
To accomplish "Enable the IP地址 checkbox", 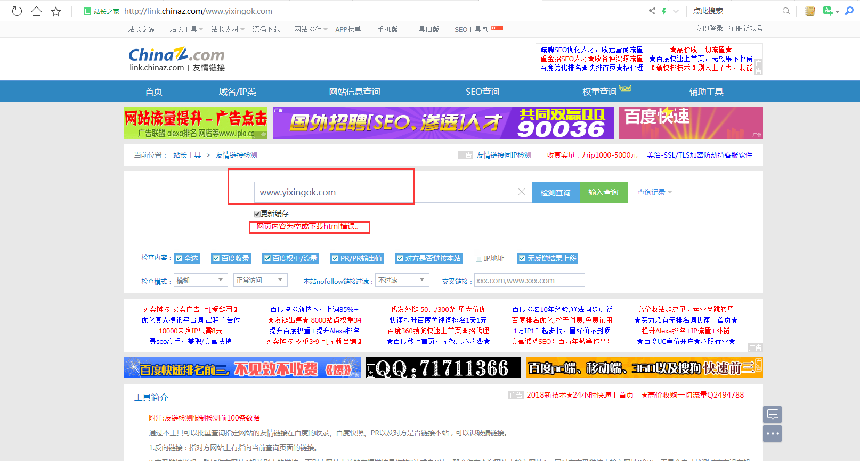I will [479, 259].
